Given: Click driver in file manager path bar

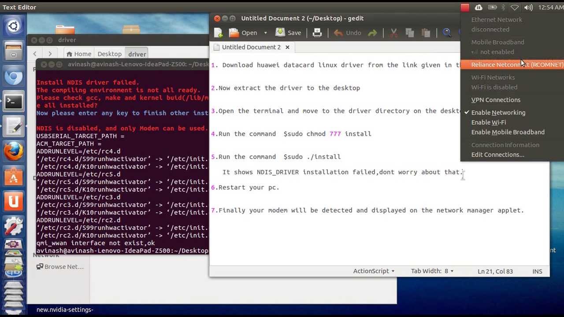Looking at the screenshot, I should (x=137, y=54).
